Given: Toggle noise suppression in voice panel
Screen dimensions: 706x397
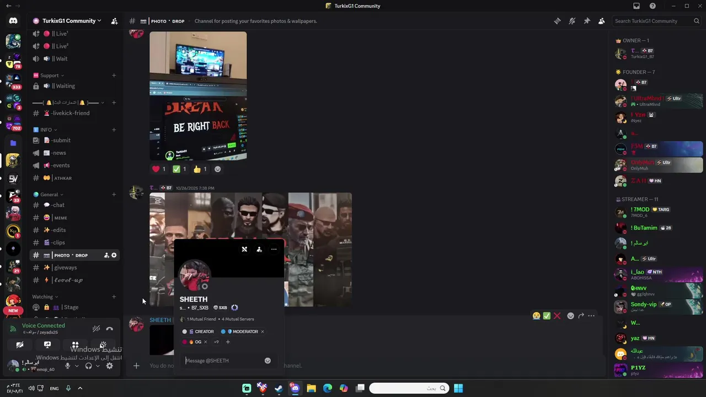Looking at the screenshot, I should coord(96,329).
